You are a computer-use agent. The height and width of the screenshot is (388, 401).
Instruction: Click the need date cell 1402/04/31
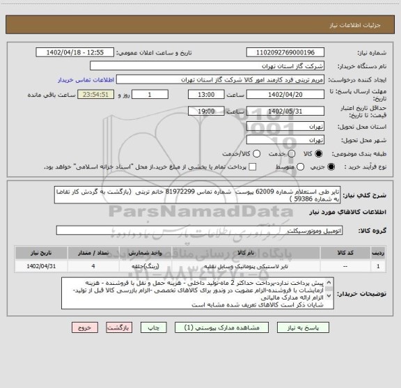(x=41, y=266)
